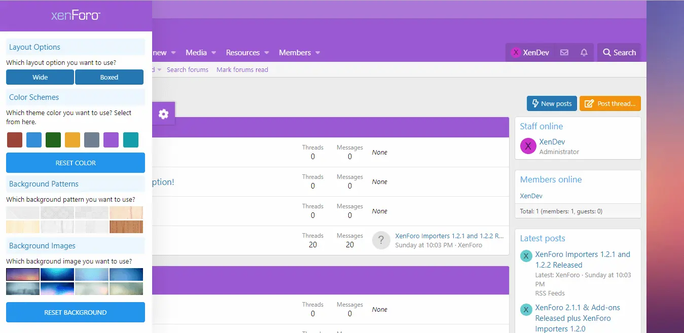This screenshot has width=684, height=333.
Task: Open the XenDev account menu
Action: coord(530,53)
